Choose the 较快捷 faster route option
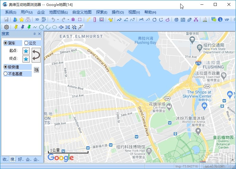Screen dimensions: 236x169 tap(5, 67)
